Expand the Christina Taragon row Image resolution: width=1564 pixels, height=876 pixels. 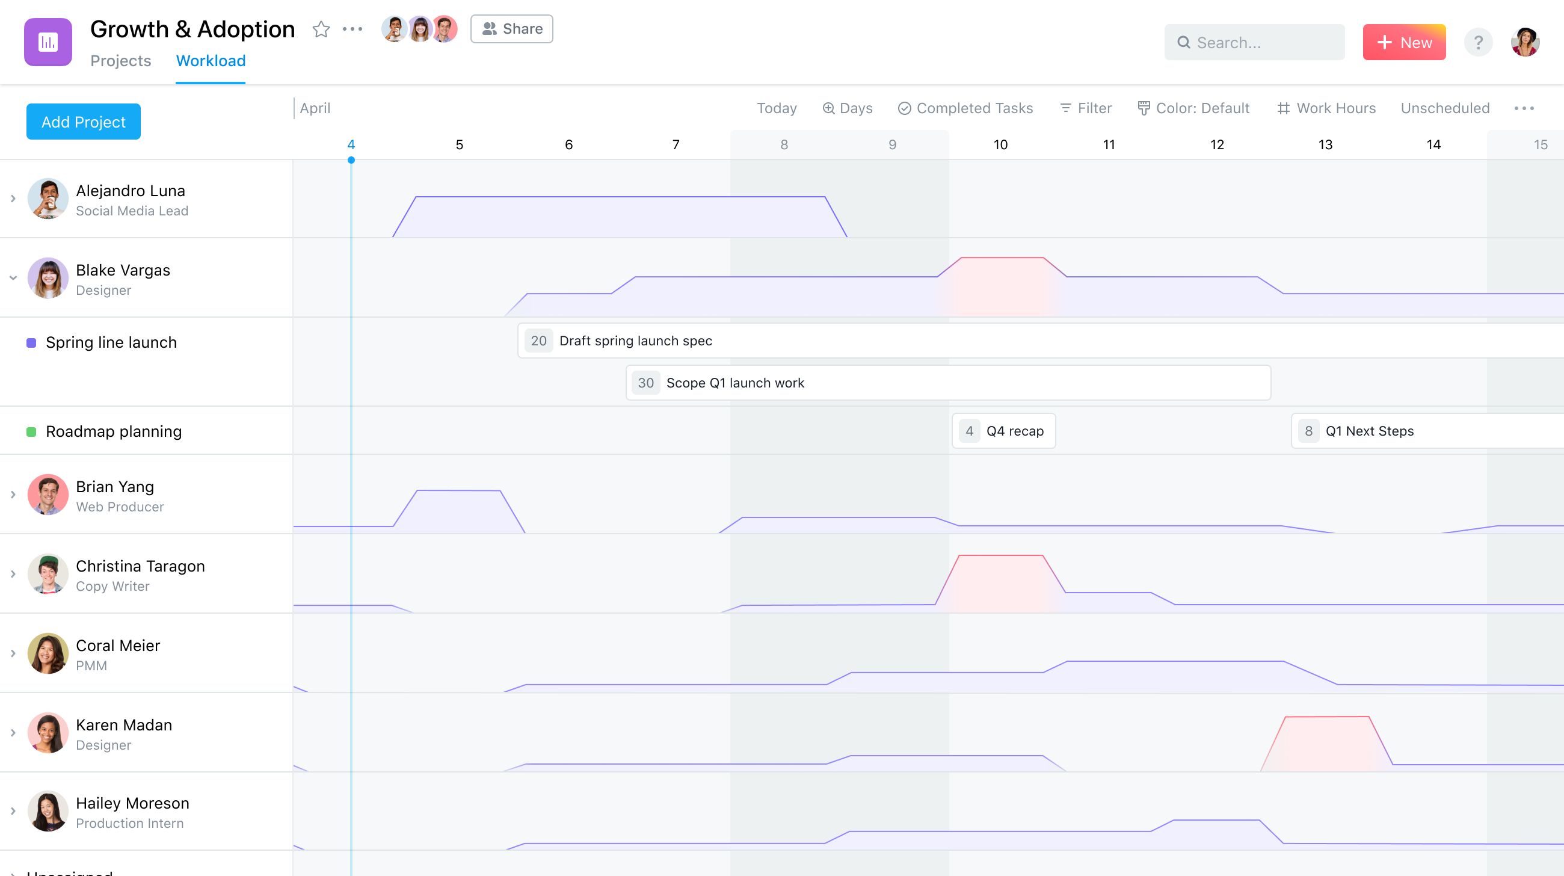point(13,574)
